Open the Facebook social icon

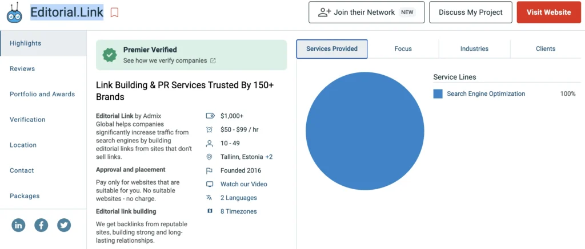coord(41,225)
